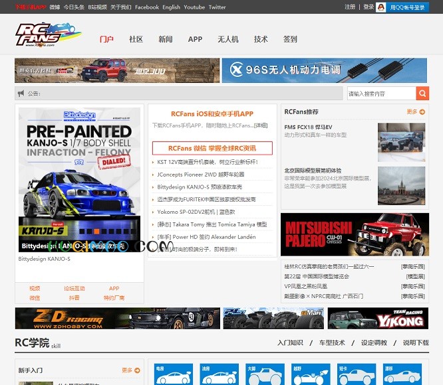This screenshot has width=443, height=385.
Task: Open the 大脚 truck category icon
Action: coord(265,374)
